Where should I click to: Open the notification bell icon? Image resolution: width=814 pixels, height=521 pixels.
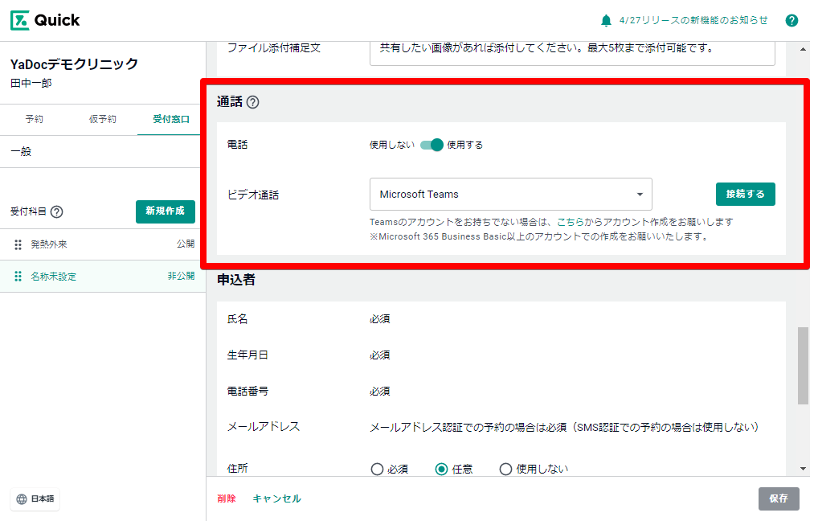[606, 20]
